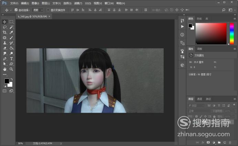This screenshot has height=146, width=238.
Task: Create a new layer button
Action: pos(225,142)
